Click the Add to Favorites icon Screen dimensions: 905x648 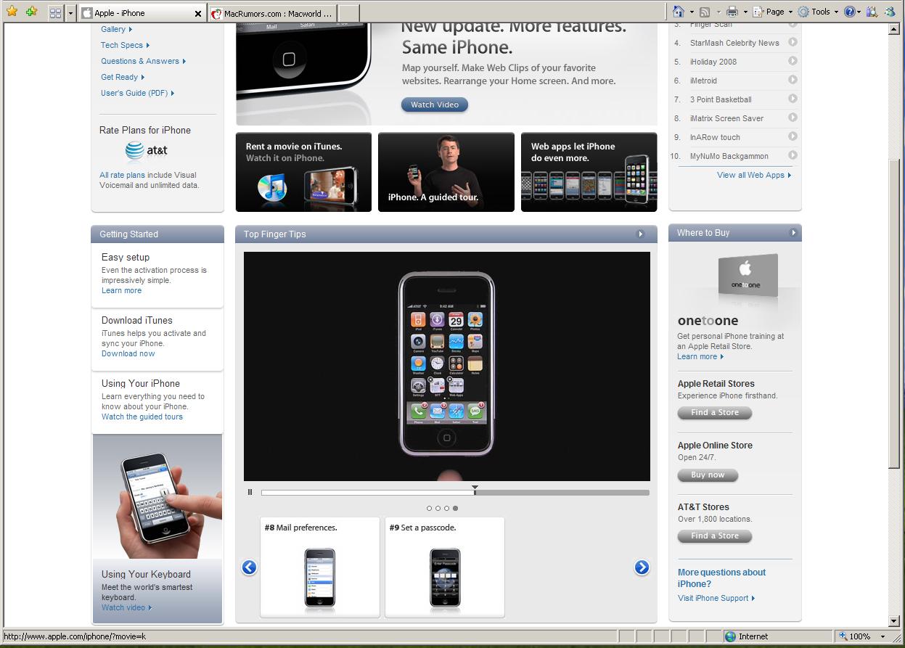point(30,12)
